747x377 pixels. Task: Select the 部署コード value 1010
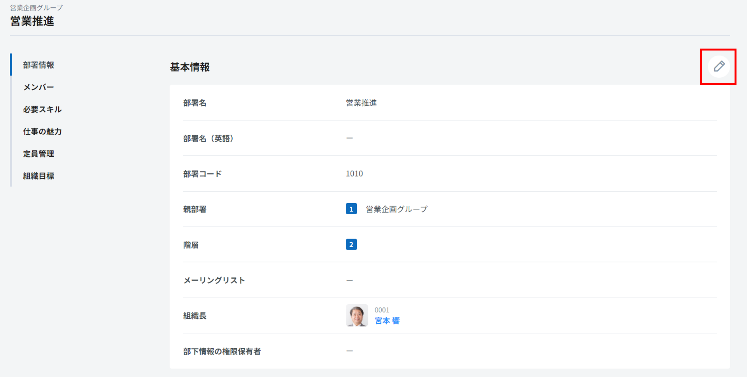pos(354,174)
